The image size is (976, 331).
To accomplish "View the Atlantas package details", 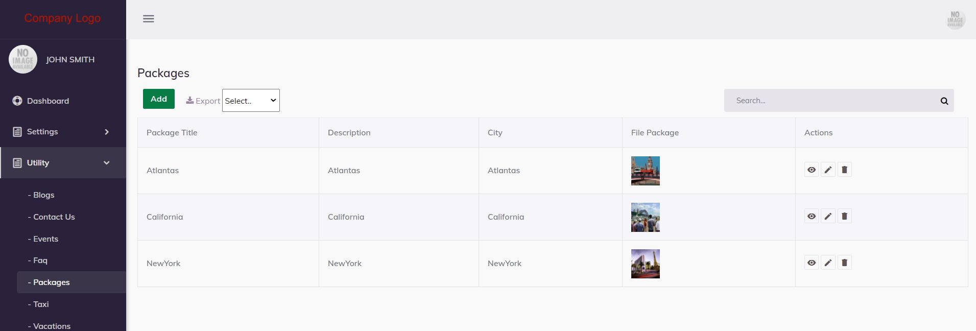I will point(812,170).
